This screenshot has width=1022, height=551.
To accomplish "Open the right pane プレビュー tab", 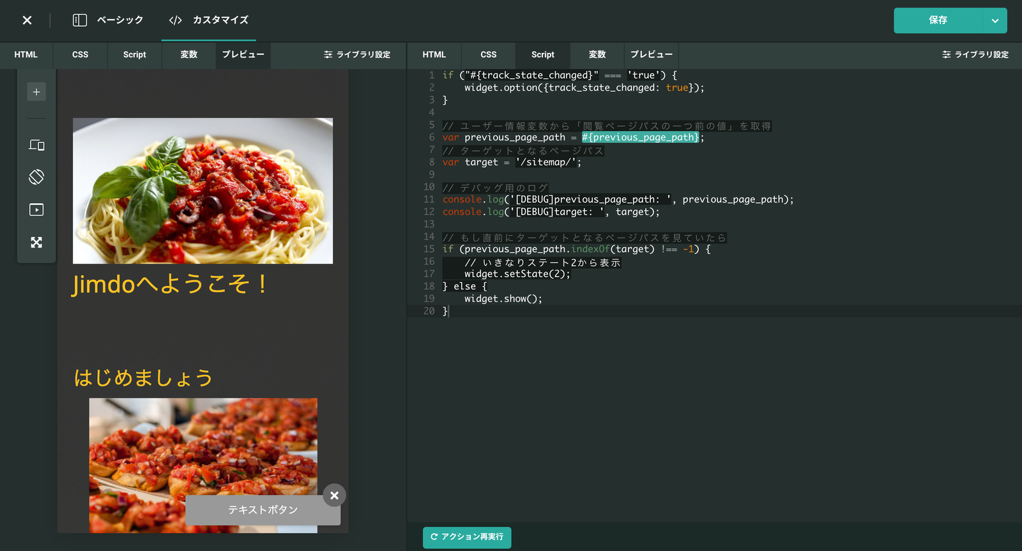I will [652, 55].
